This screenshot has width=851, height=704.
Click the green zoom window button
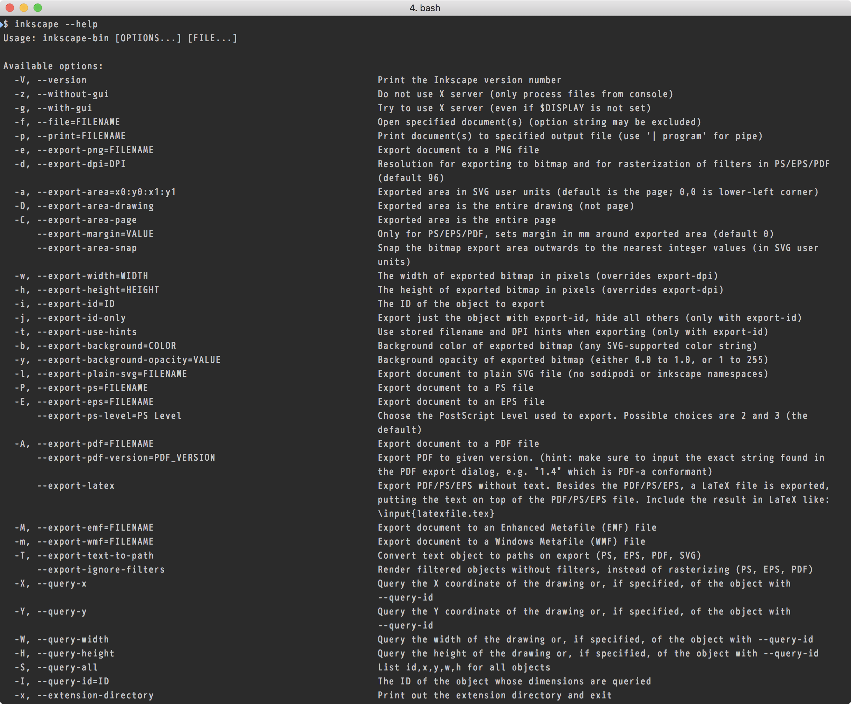pyautogui.click(x=38, y=8)
